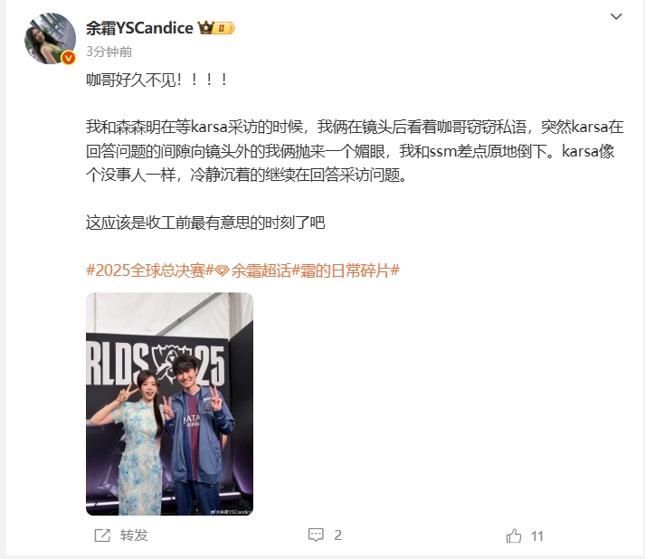The width and height of the screenshot is (645, 559).
Task: Click the 咖哥好久不见 opening line
Action: click(157, 80)
